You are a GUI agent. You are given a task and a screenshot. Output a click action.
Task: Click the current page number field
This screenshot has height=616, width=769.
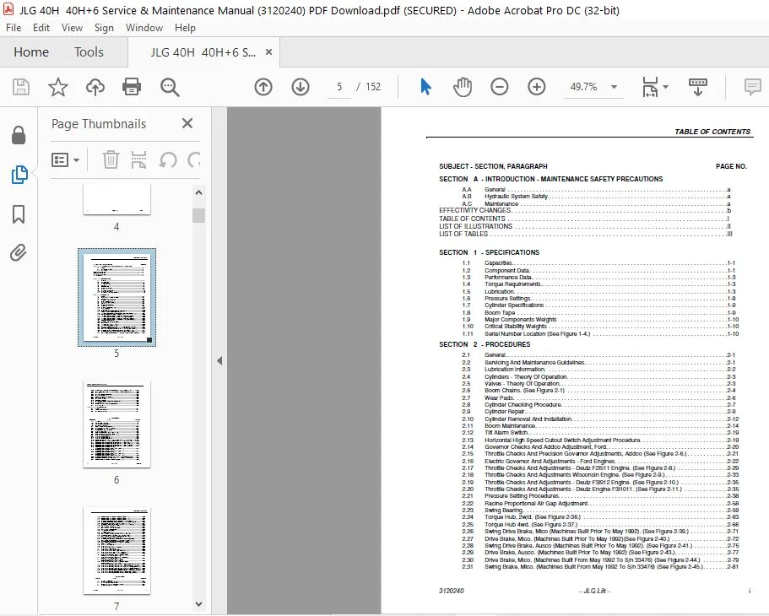pyautogui.click(x=338, y=87)
